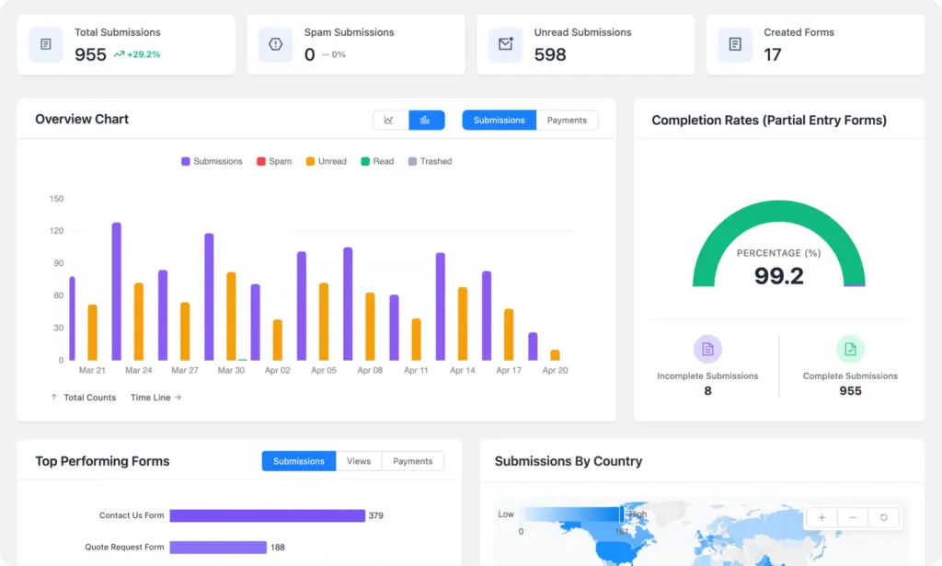Click the Incomplete Submissions purple icon
The width and height of the screenshot is (942, 566).
coord(707,349)
